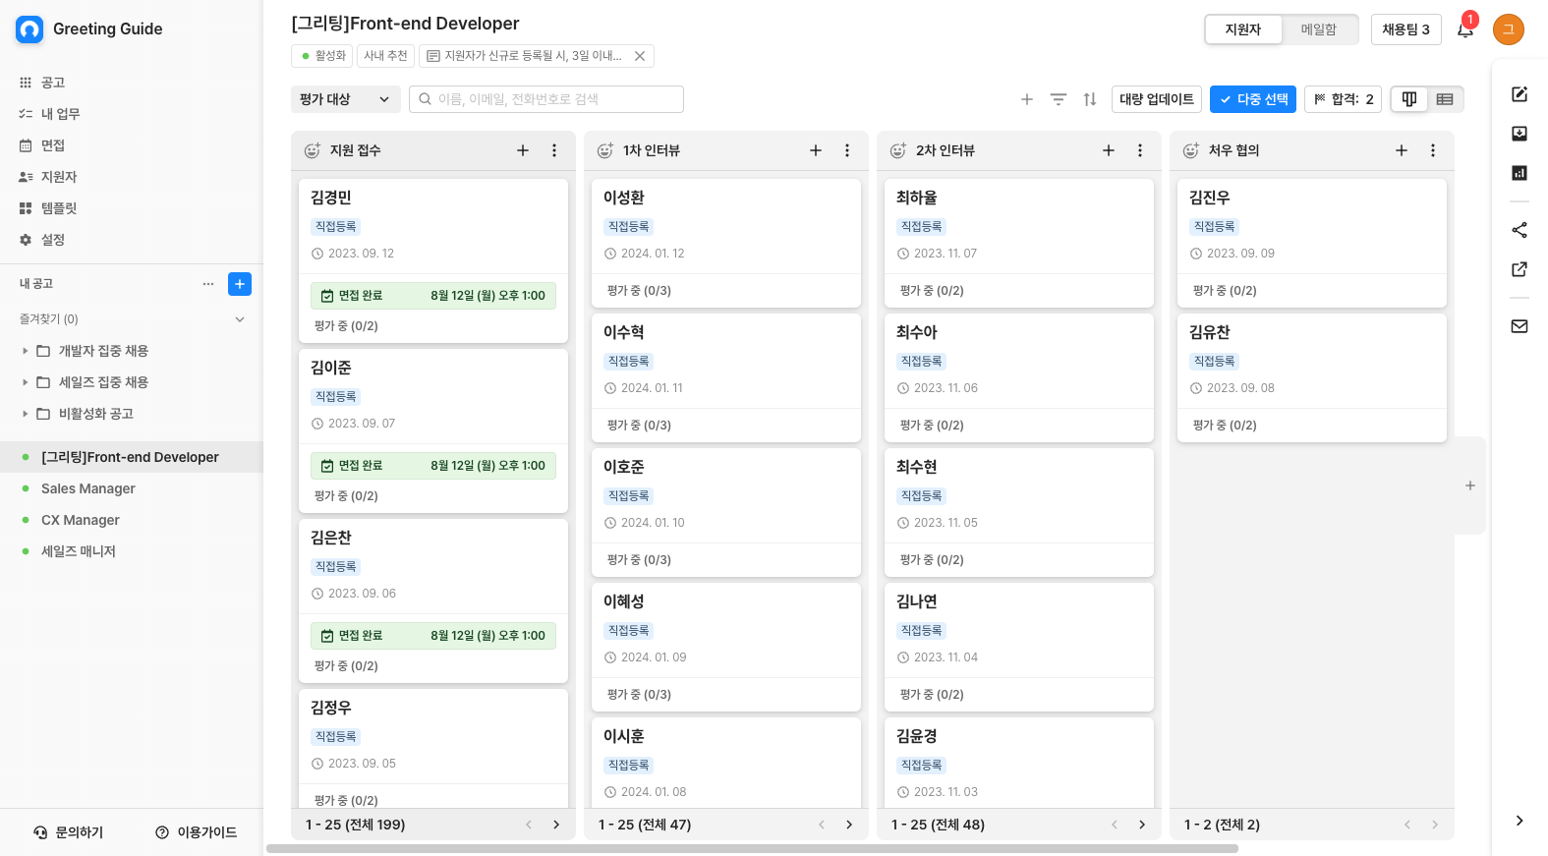Click the share icon in right sidebar

point(1519,230)
